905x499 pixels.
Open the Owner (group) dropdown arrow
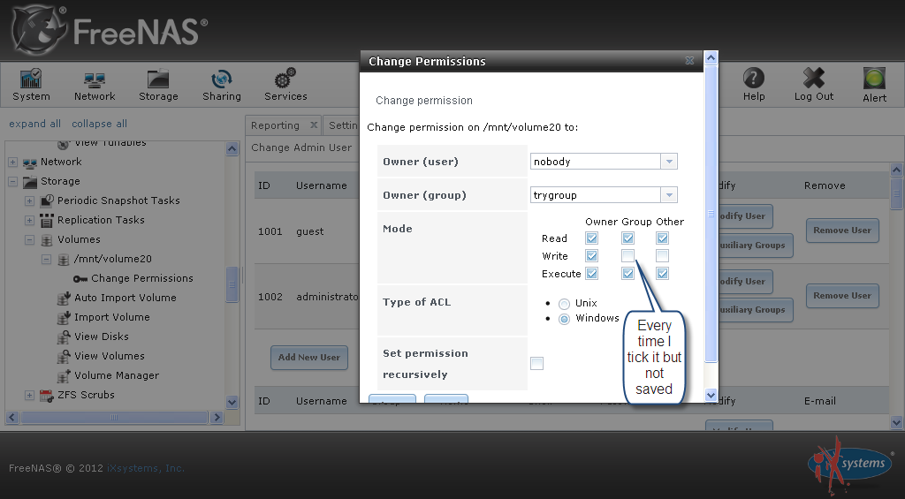click(669, 195)
